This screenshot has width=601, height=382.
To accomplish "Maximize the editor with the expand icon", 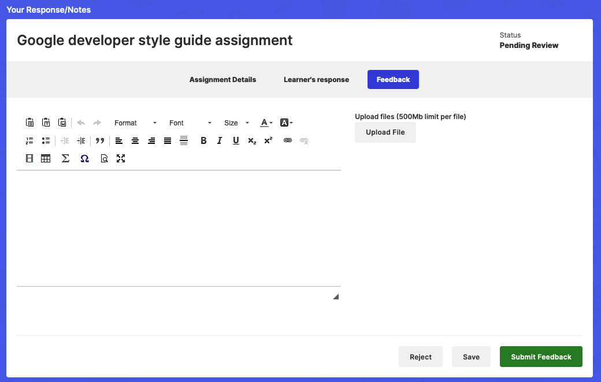I will pos(121,158).
